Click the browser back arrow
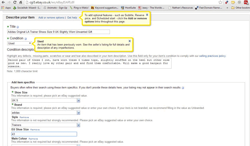The image size is (250, 146). tap(3, 2)
